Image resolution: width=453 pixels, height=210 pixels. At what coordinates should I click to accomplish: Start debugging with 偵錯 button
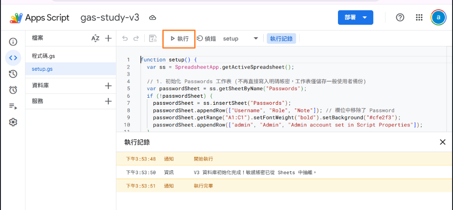(206, 39)
